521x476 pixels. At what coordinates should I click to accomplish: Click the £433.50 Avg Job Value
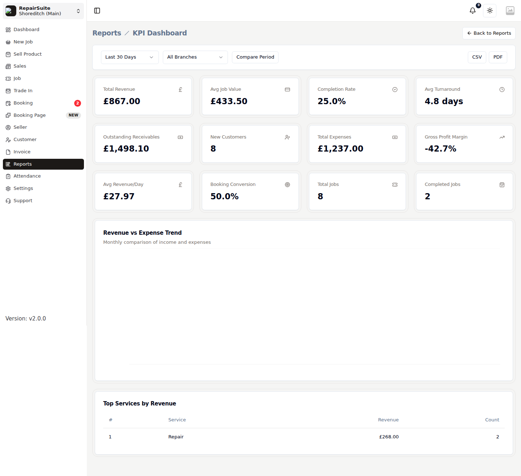tap(229, 101)
